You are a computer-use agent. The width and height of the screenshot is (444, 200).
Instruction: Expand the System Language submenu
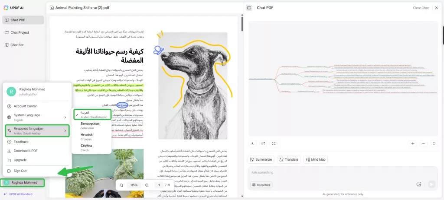coord(37,117)
